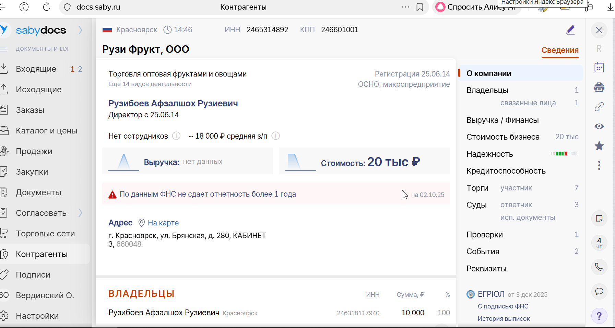
Task: Close the company card with the X button
Action: pyautogui.click(x=599, y=30)
